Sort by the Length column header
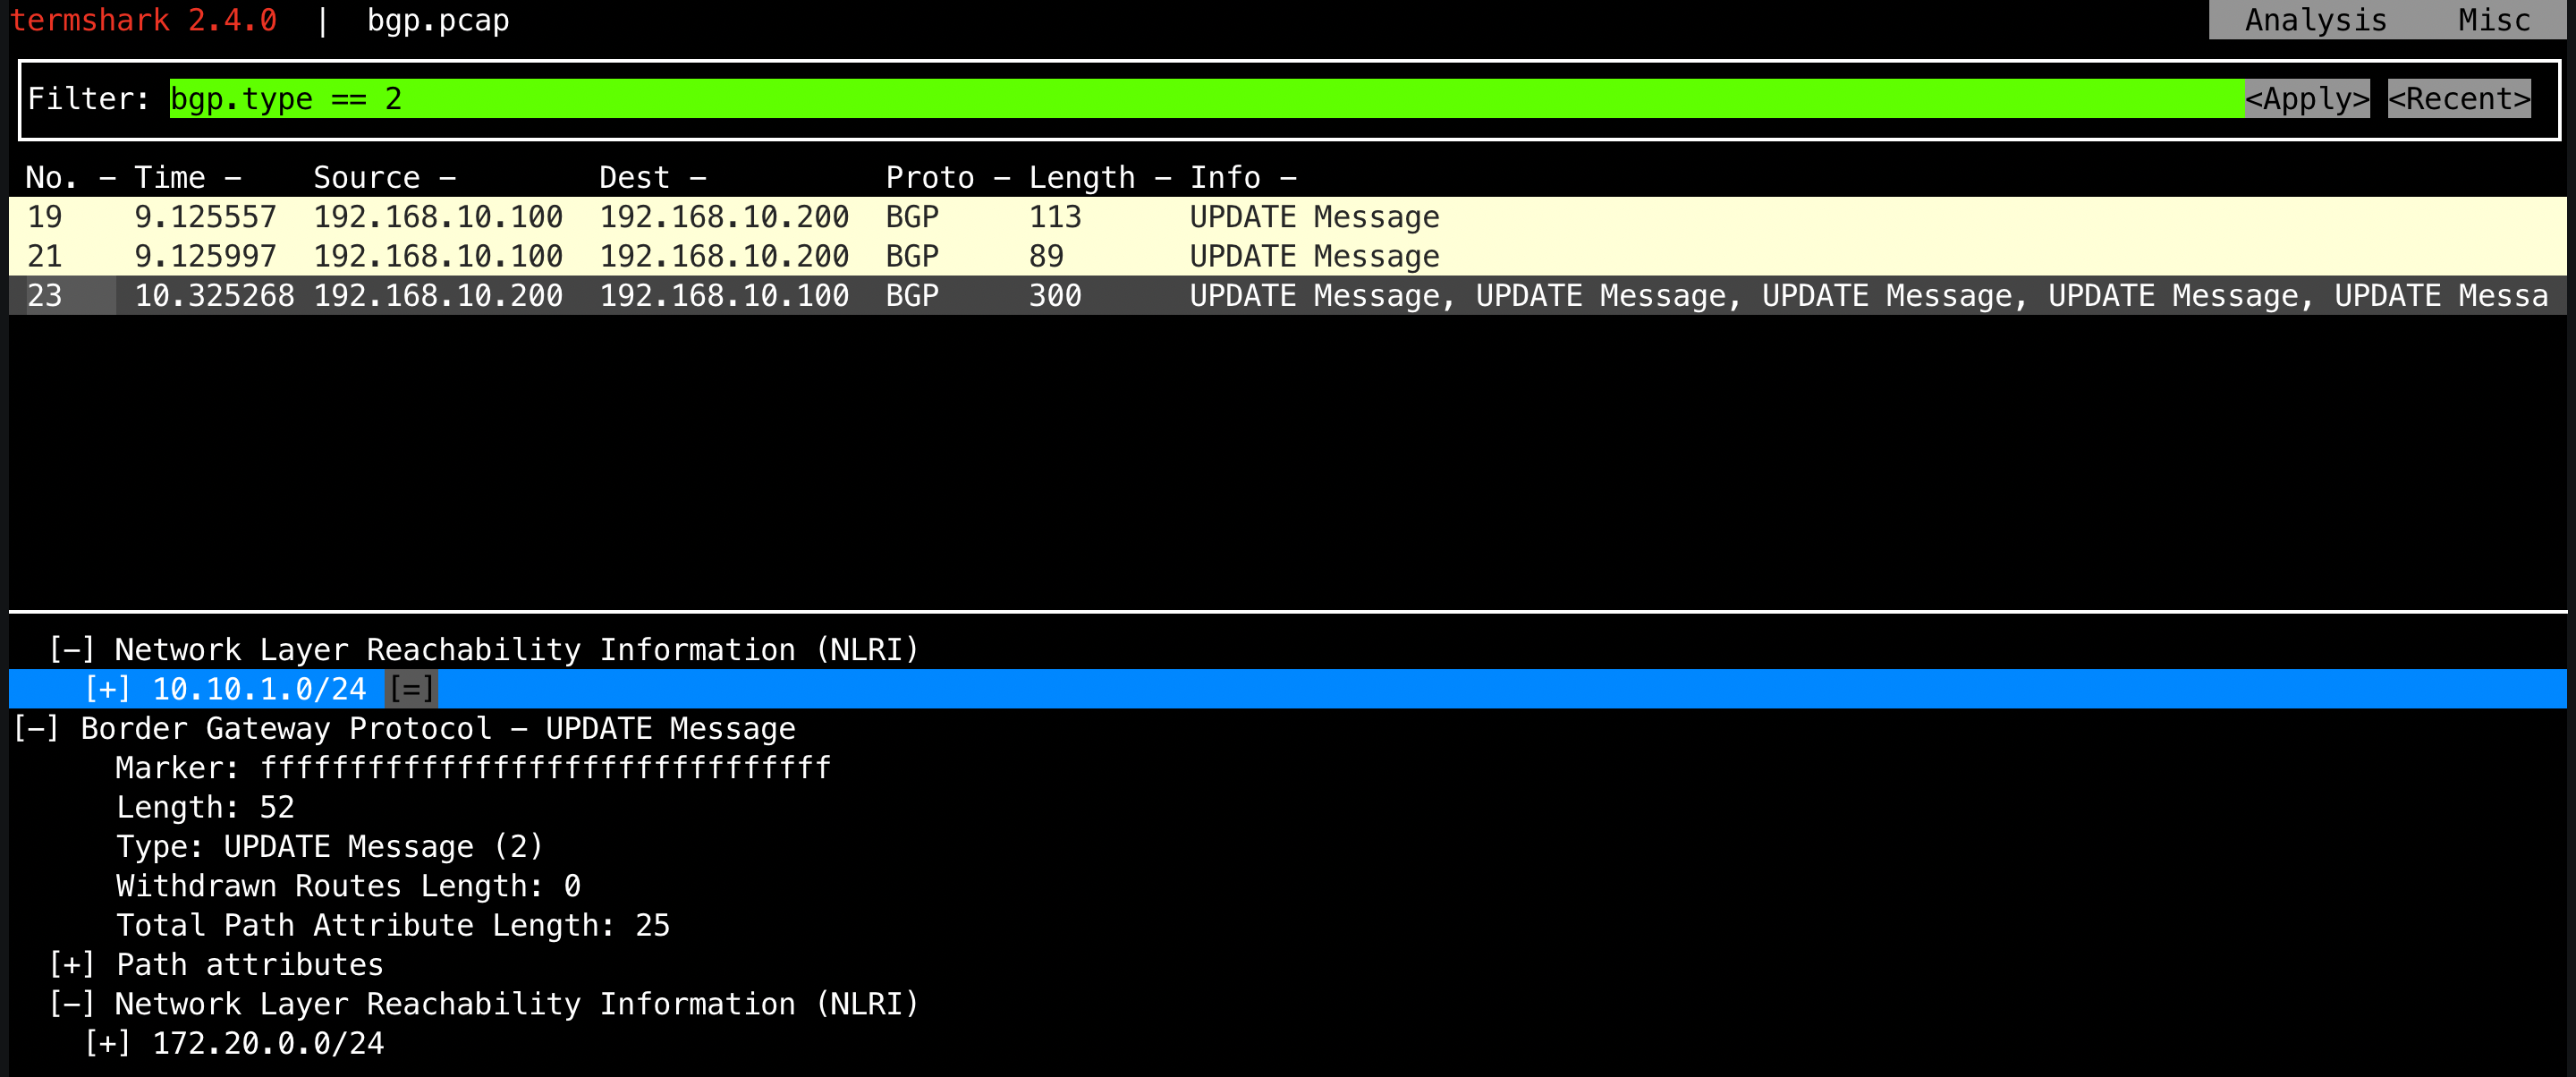 click(x=1081, y=178)
